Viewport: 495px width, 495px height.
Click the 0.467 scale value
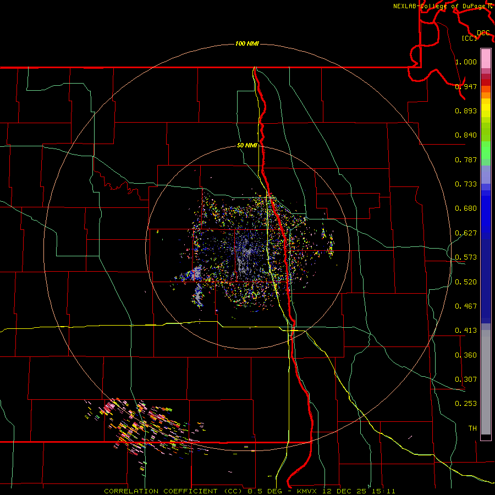466,306
